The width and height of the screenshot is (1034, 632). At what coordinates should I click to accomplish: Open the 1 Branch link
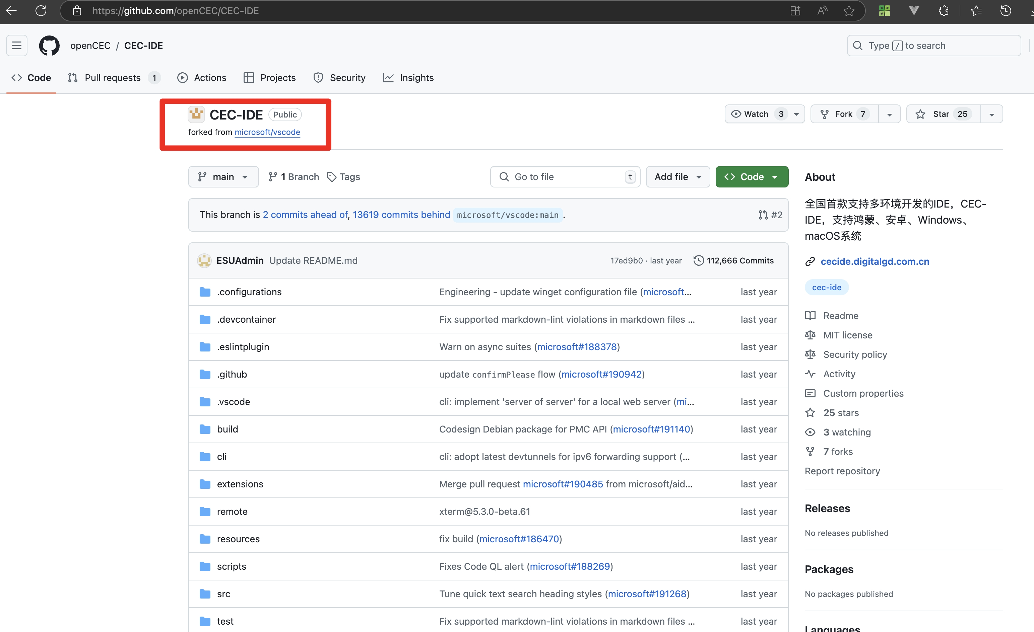pos(294,177)
